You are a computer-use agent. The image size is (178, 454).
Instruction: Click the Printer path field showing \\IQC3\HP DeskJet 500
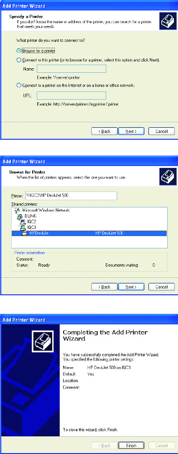71,196
